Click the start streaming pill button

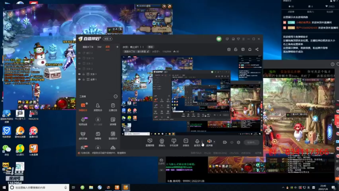[251, 142]
